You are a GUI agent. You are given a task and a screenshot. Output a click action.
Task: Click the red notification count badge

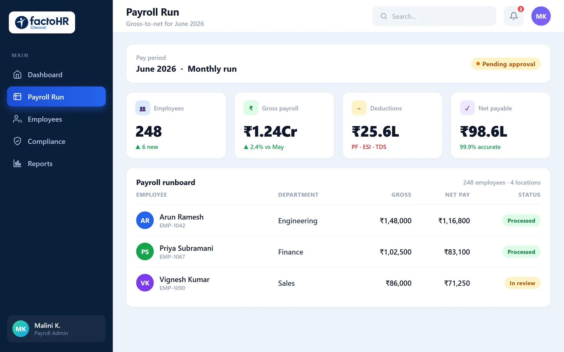coord(521,9)
